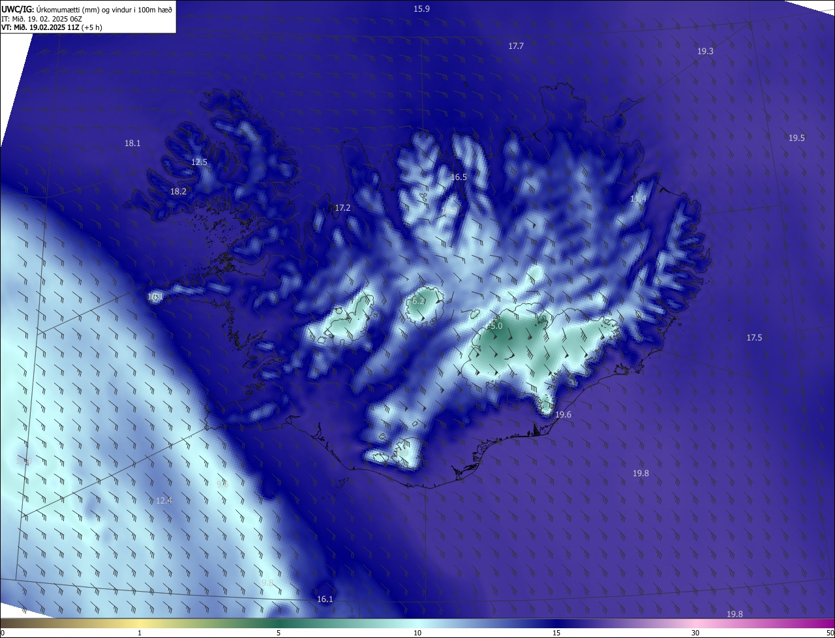Click the title line starting with UWC/IG
The height and width of the screenshot is (638, 835).
87,8
